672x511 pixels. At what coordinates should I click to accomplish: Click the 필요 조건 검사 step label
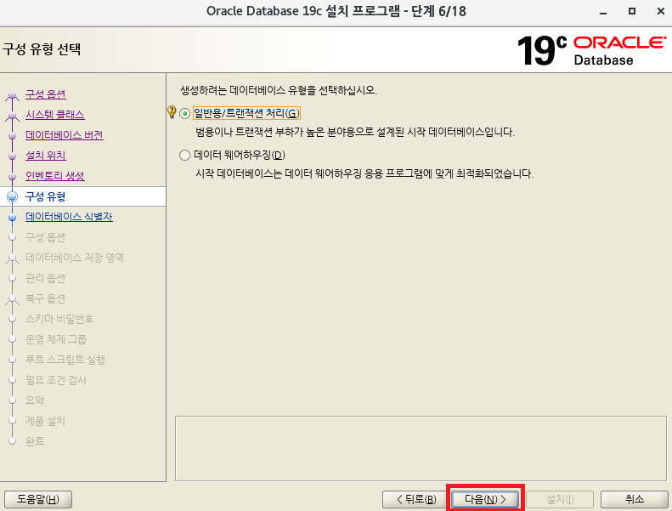coord(56,380)
